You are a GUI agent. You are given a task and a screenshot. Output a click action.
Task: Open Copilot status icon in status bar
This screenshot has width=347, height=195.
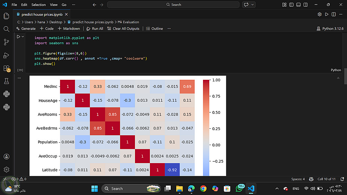[x=311, y=179]
